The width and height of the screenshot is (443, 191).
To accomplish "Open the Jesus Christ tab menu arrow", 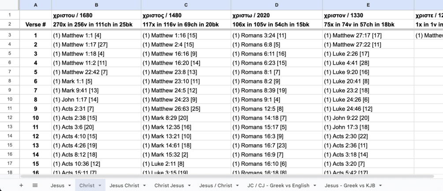I will point(145,186).
